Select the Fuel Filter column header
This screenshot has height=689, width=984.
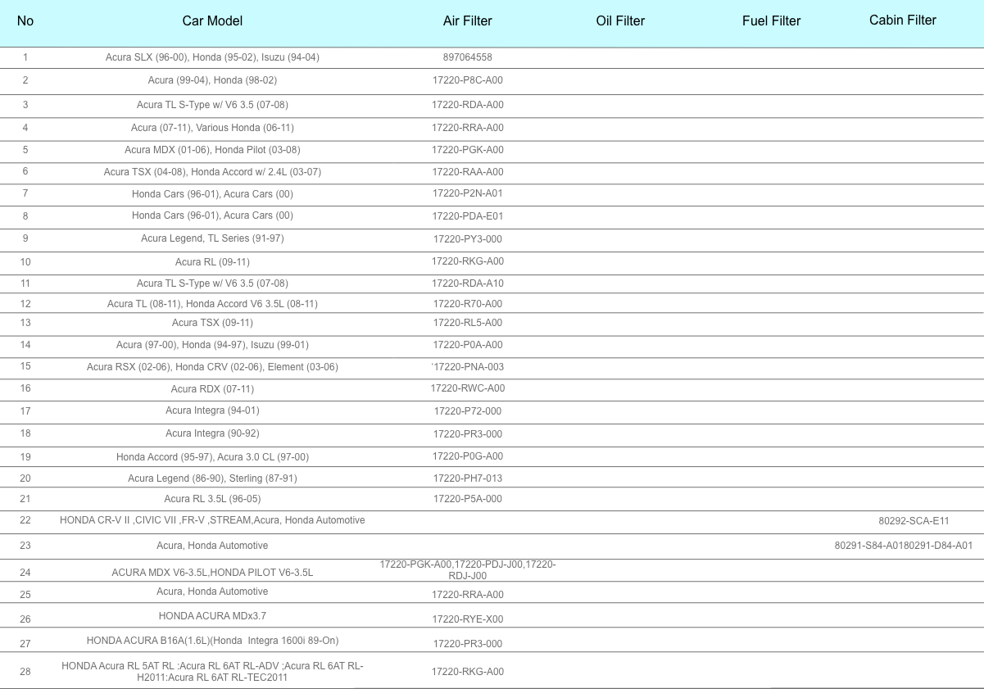[771, 21]
